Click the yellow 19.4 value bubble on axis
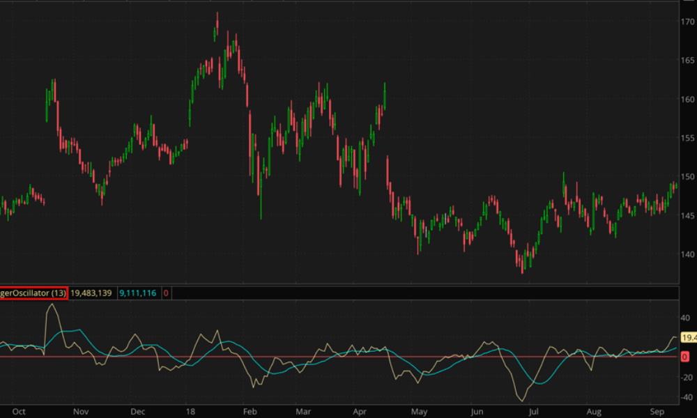This screenshot has height=418, width=697. [688, 337]
